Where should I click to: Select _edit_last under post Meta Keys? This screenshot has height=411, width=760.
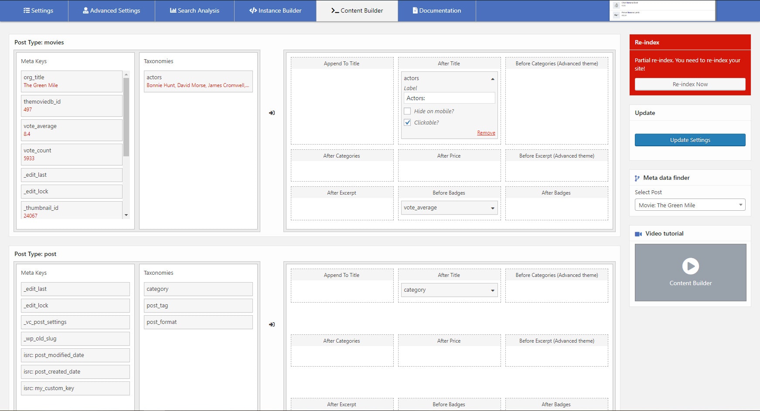coord(75,289)
